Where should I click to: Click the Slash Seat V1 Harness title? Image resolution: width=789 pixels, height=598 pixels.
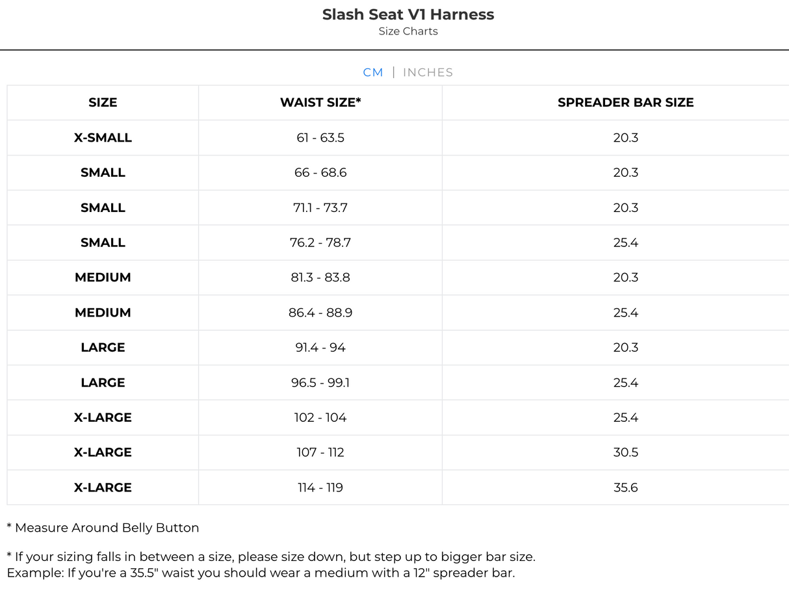click(408, 14)
